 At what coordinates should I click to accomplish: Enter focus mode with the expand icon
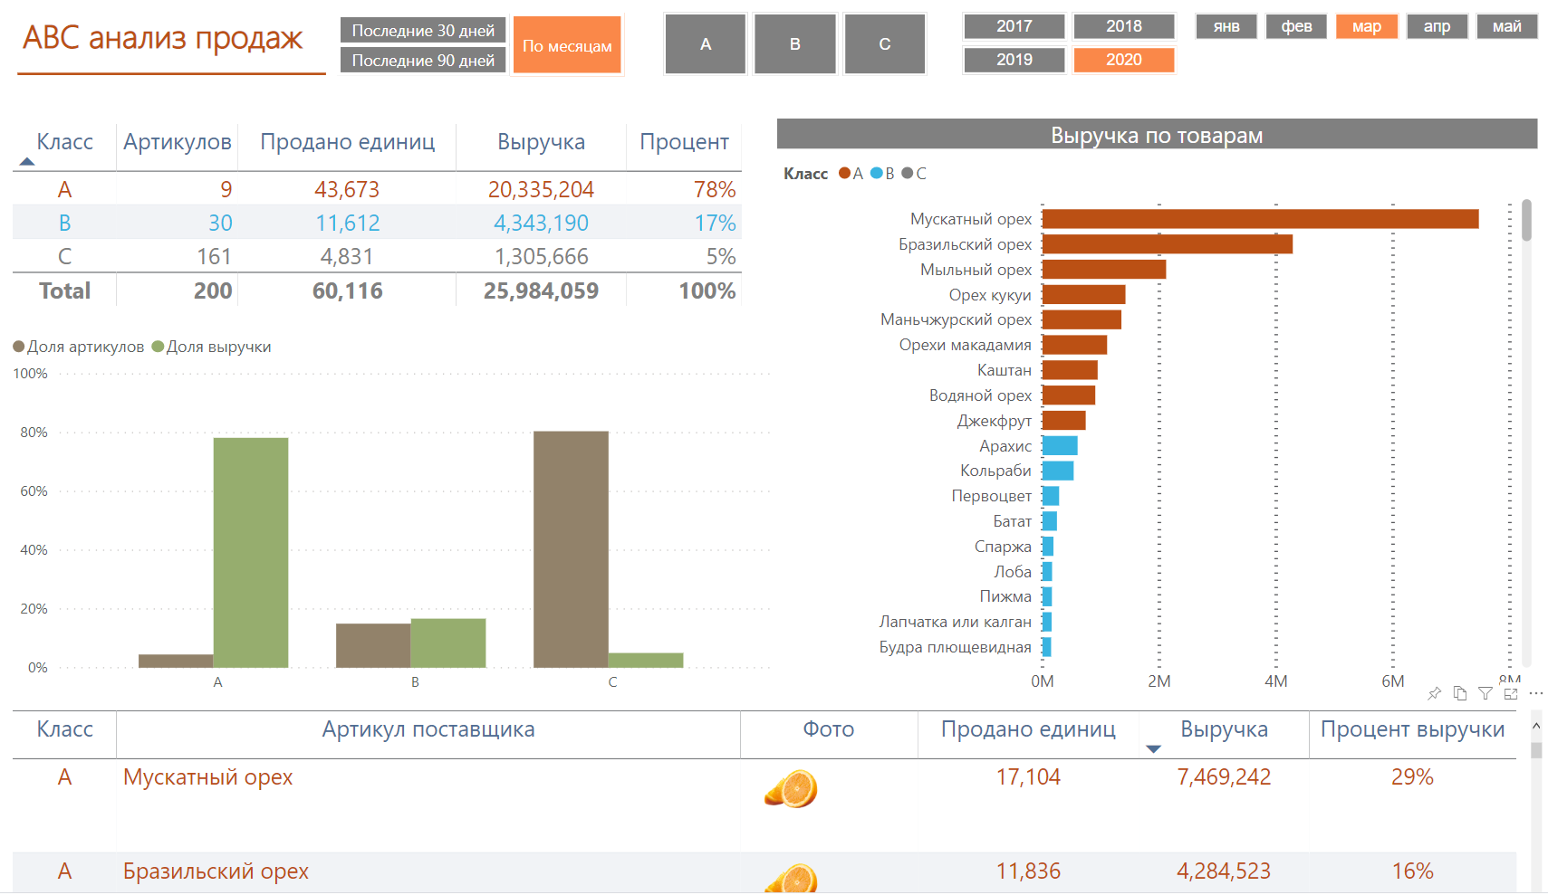tap(1510, 693)
